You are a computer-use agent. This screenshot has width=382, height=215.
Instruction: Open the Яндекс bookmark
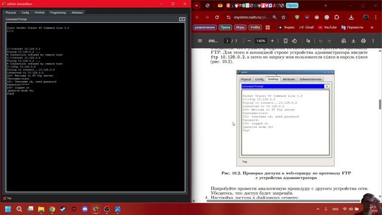[x=286, y=27]
